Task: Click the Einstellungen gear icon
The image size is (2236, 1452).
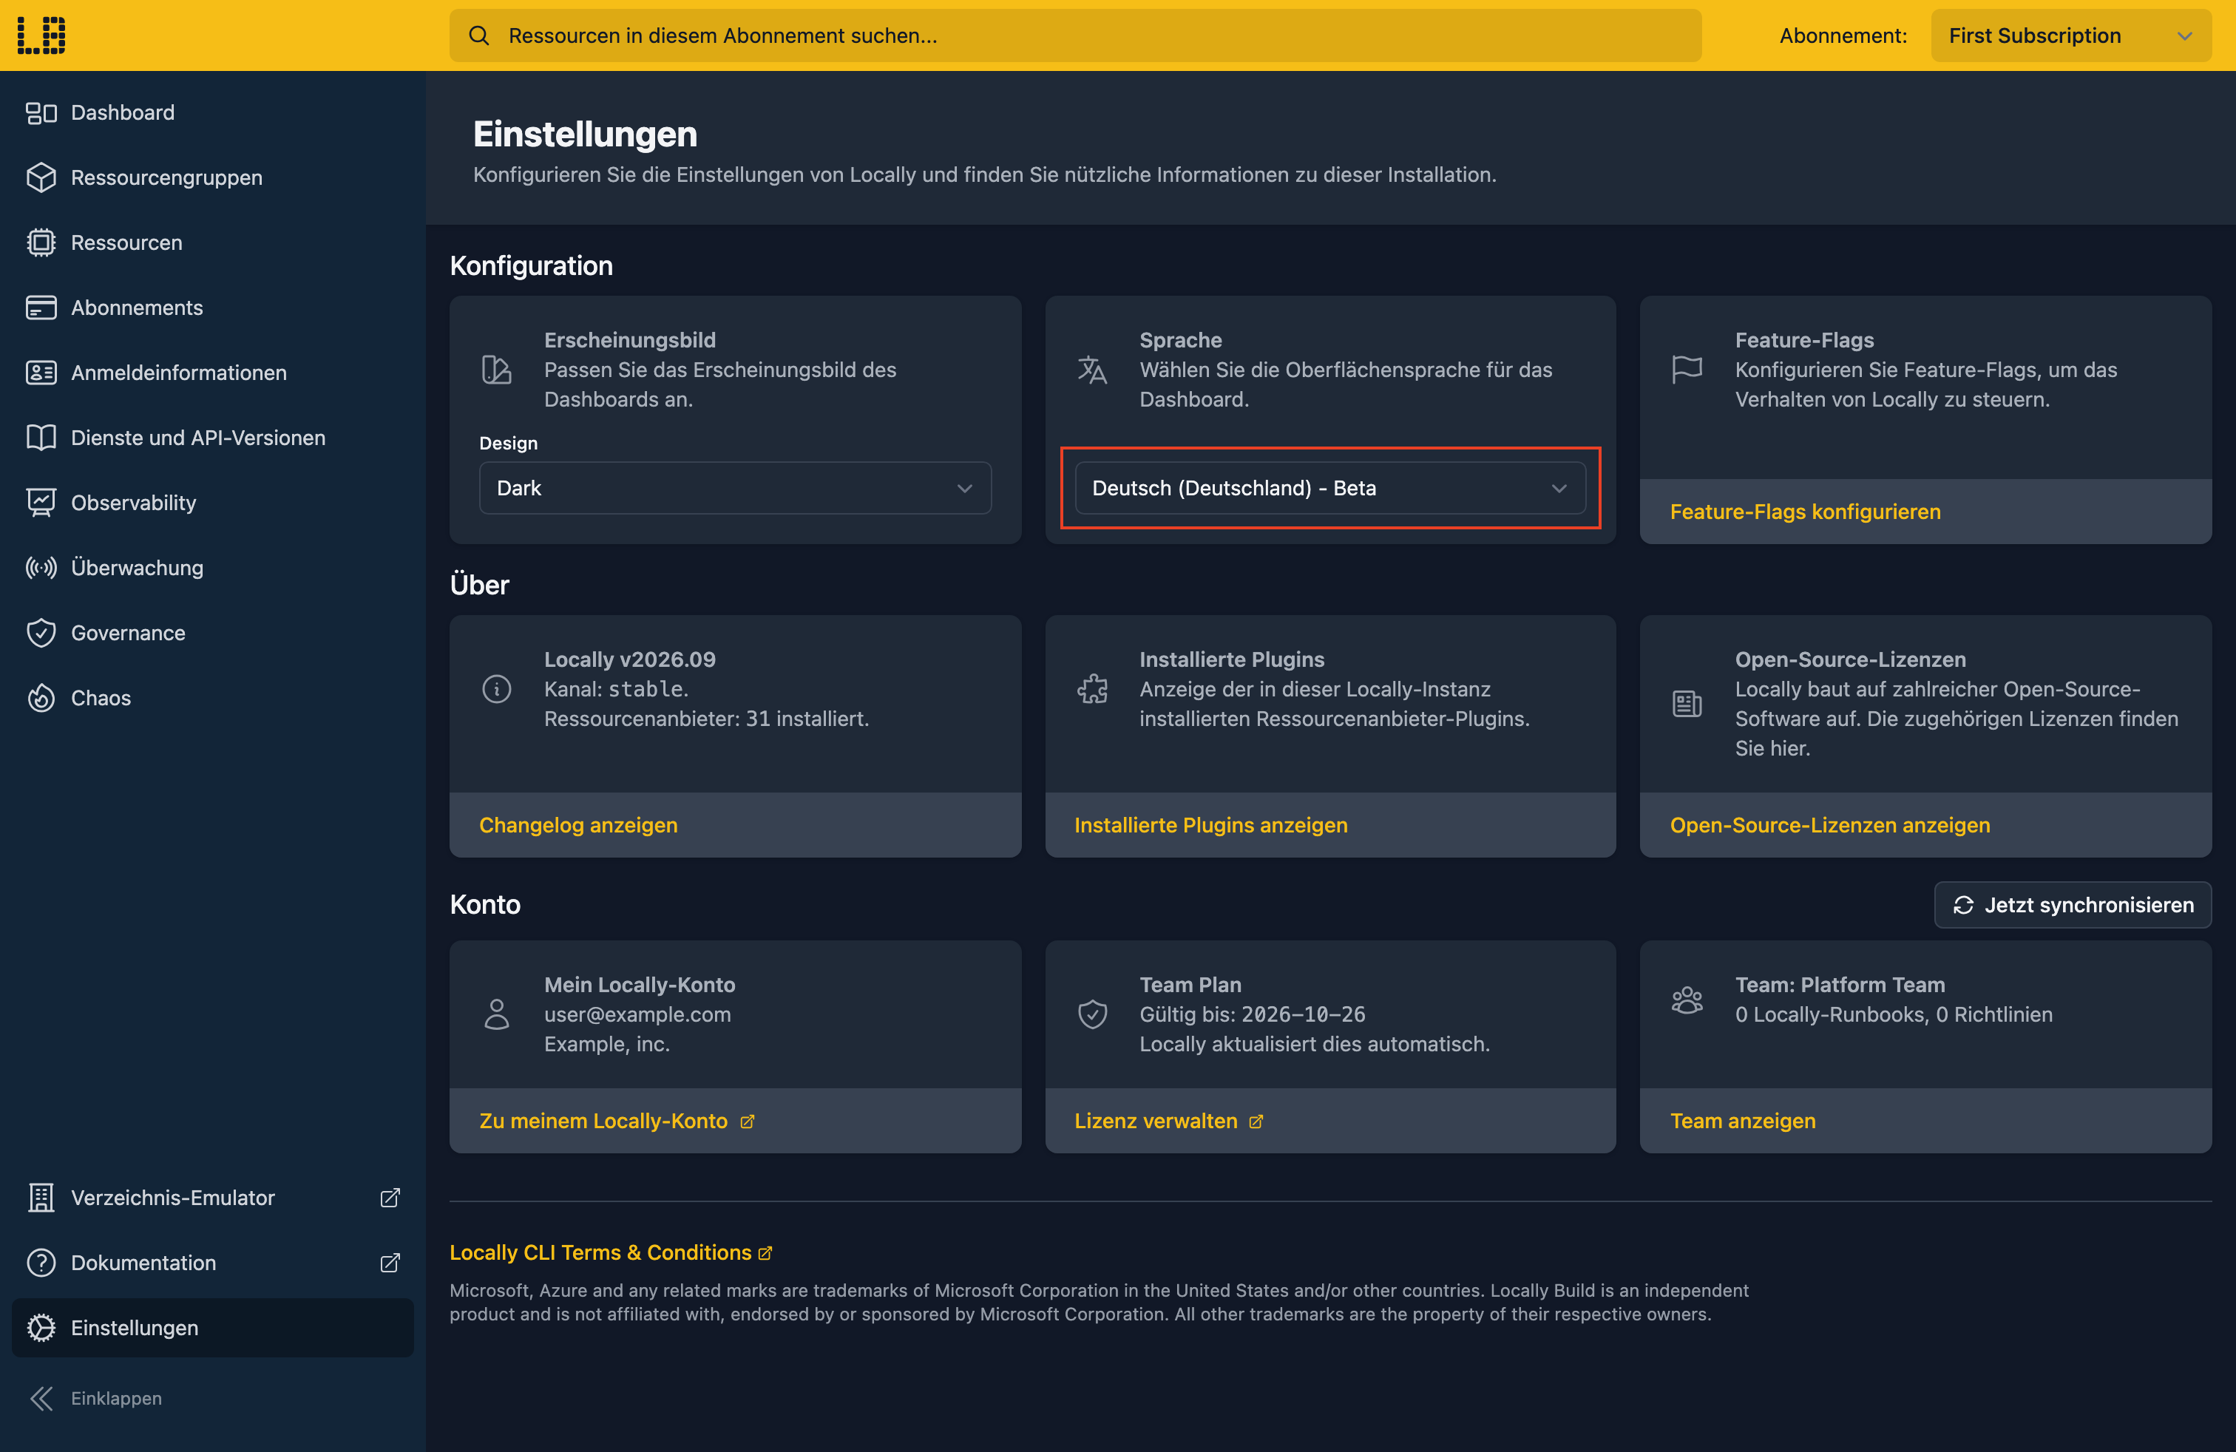Action: pos(41,1327)
